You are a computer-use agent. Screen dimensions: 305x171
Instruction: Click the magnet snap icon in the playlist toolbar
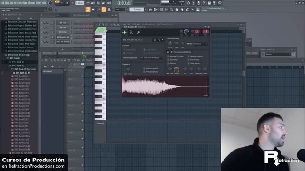point(46,60)
